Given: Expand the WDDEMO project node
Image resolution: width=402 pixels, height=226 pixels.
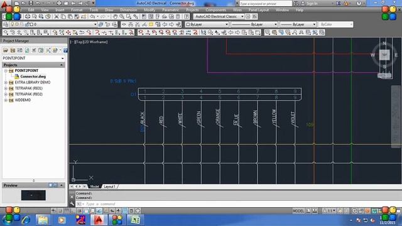Looking at the screenshot, I should [x=6, y=100].
